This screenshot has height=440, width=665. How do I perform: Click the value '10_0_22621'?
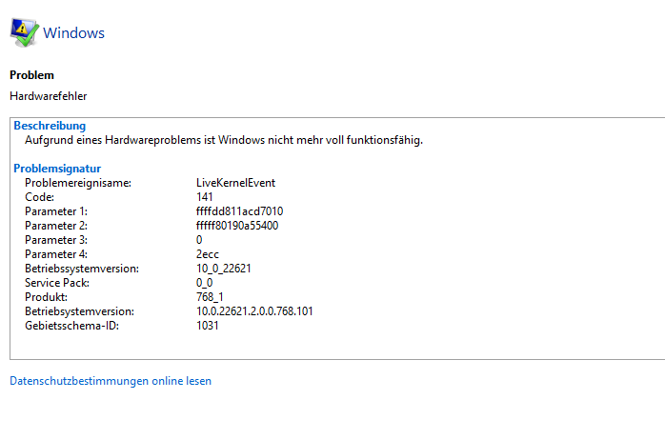224,269
